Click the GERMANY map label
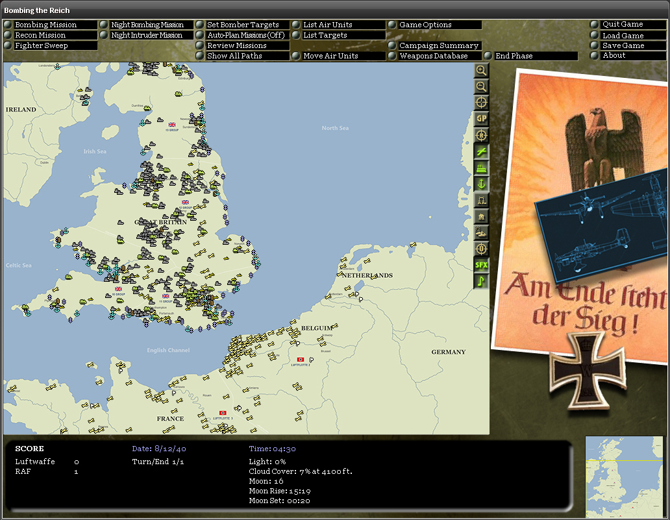This screenshot has height=520, width=670. (448, 352)
